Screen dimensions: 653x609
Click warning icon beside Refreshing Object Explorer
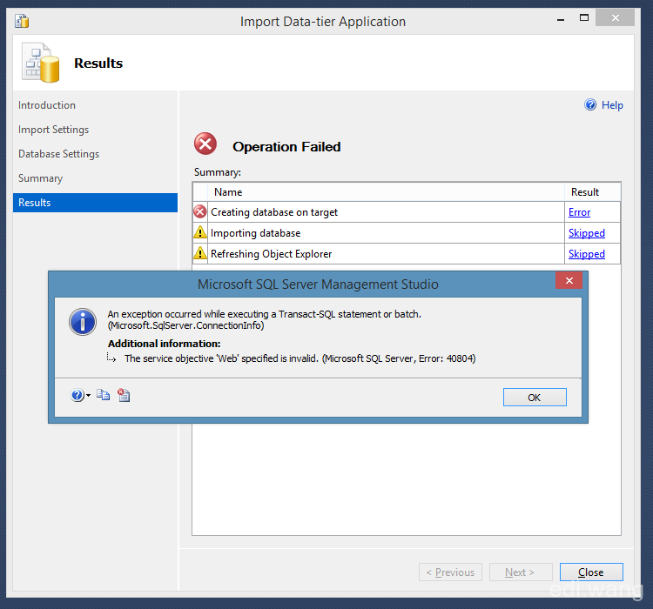pyautogui.click(x=200, y=252)
